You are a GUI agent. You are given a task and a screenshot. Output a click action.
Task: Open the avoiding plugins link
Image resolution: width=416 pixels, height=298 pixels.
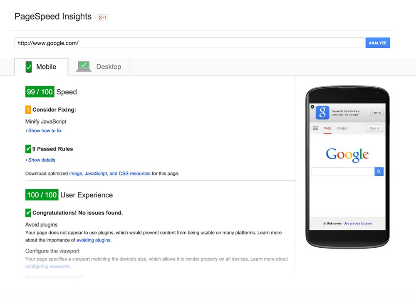(x=94, y=240)
